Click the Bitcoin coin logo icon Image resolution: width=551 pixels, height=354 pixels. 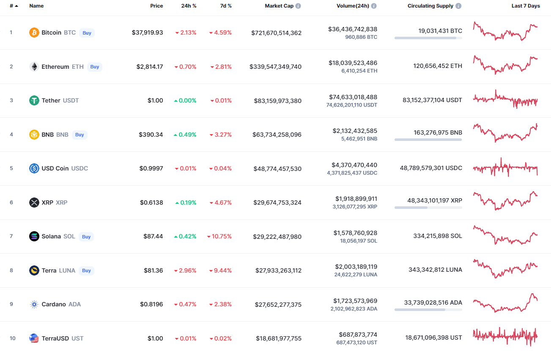pos(34,32)
